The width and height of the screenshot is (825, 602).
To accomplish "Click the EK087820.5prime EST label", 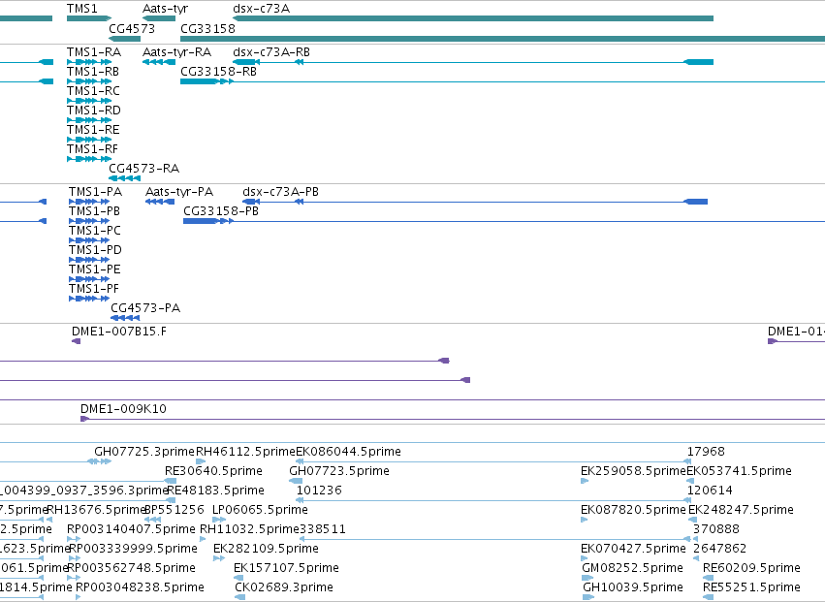I will coord(633,511).
